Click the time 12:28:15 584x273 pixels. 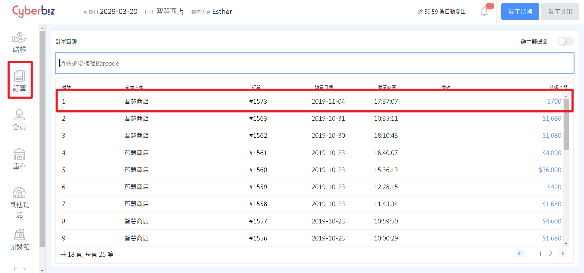[x=386, y=187]
